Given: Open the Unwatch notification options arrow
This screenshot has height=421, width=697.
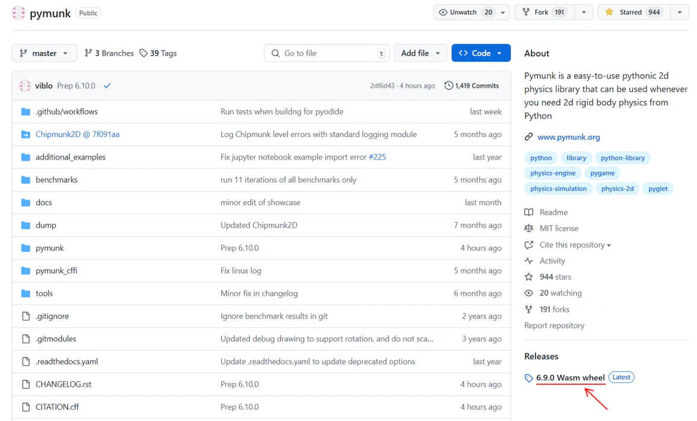Looking at the screenshot, I should click(x=503, y=12).
